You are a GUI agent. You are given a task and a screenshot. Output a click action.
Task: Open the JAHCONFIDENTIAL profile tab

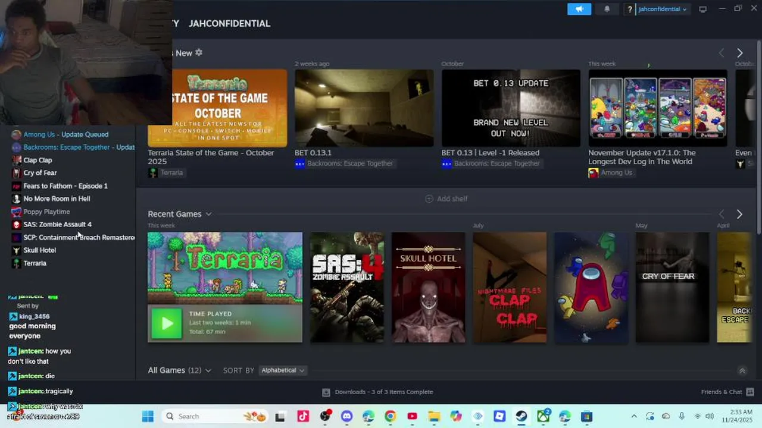pyautogui.click(x=229, y=23)
